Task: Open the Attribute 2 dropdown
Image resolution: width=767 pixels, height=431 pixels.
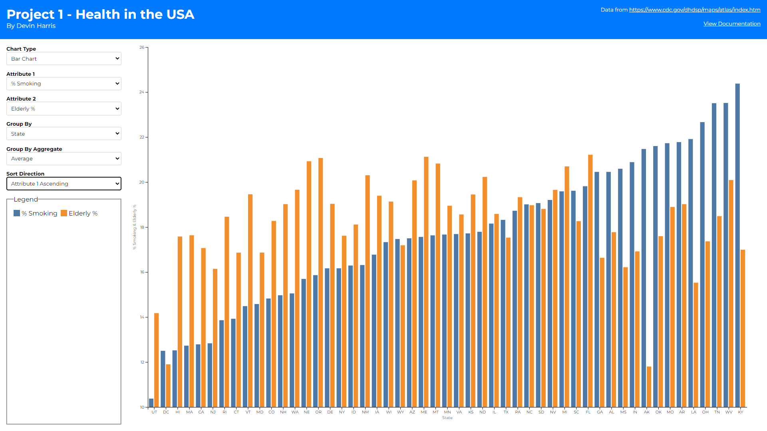Action: 64,109
